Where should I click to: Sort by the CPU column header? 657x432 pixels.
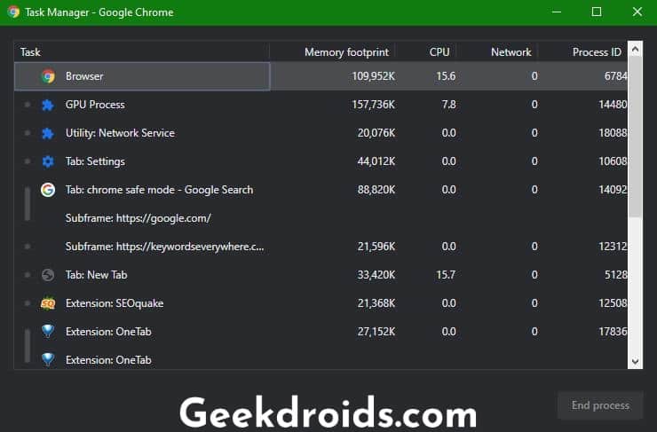(x=426, y=52)
